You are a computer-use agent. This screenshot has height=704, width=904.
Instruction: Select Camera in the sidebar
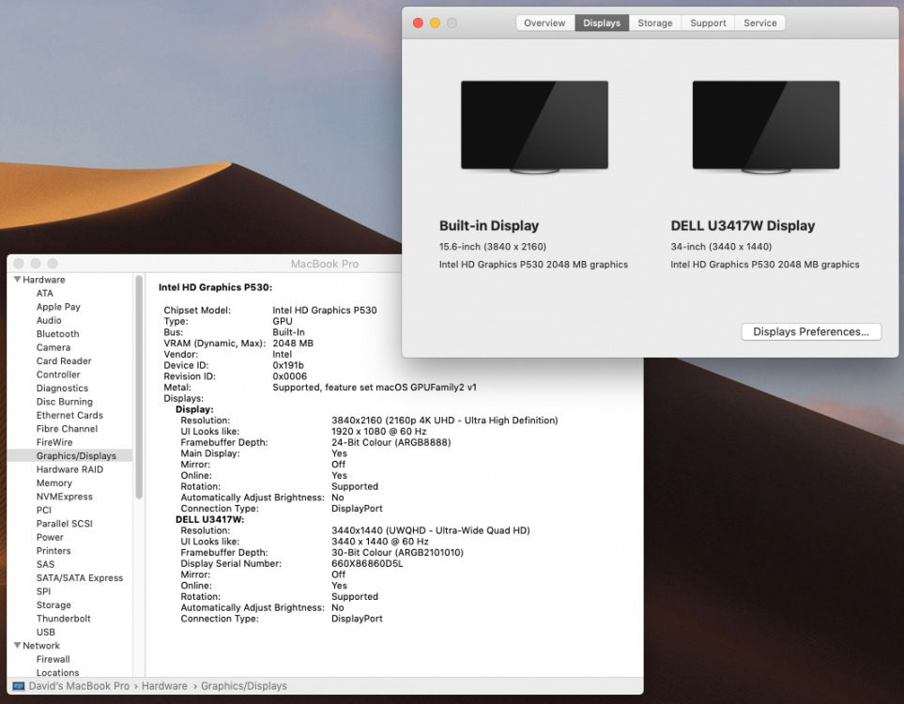click(x=54, y=347)
